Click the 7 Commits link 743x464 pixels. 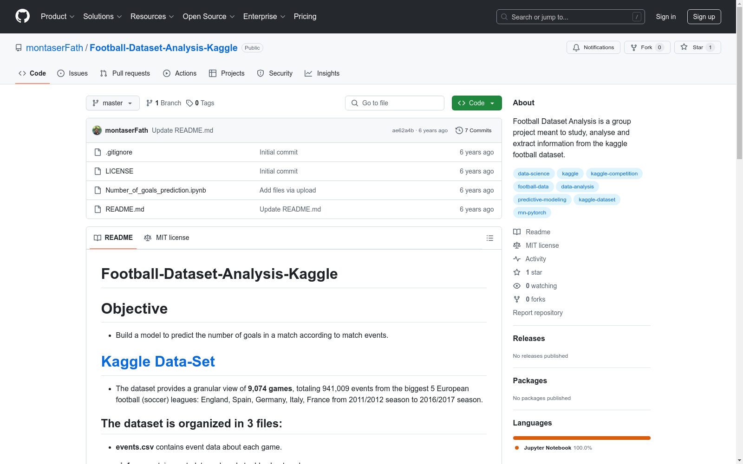474,130
